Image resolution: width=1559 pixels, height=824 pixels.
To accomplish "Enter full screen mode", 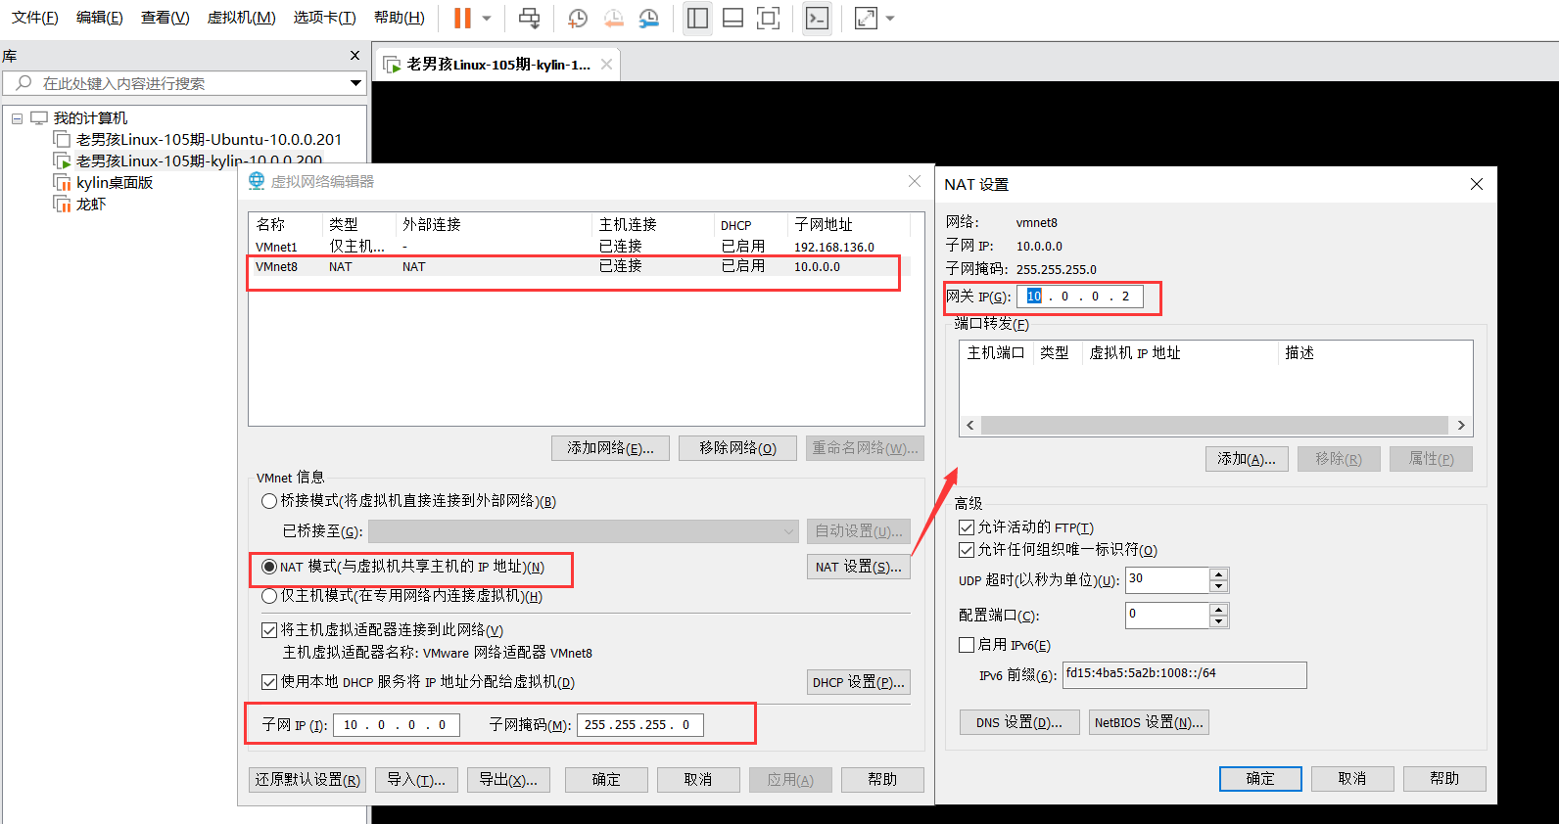I will tap(768, 18).
